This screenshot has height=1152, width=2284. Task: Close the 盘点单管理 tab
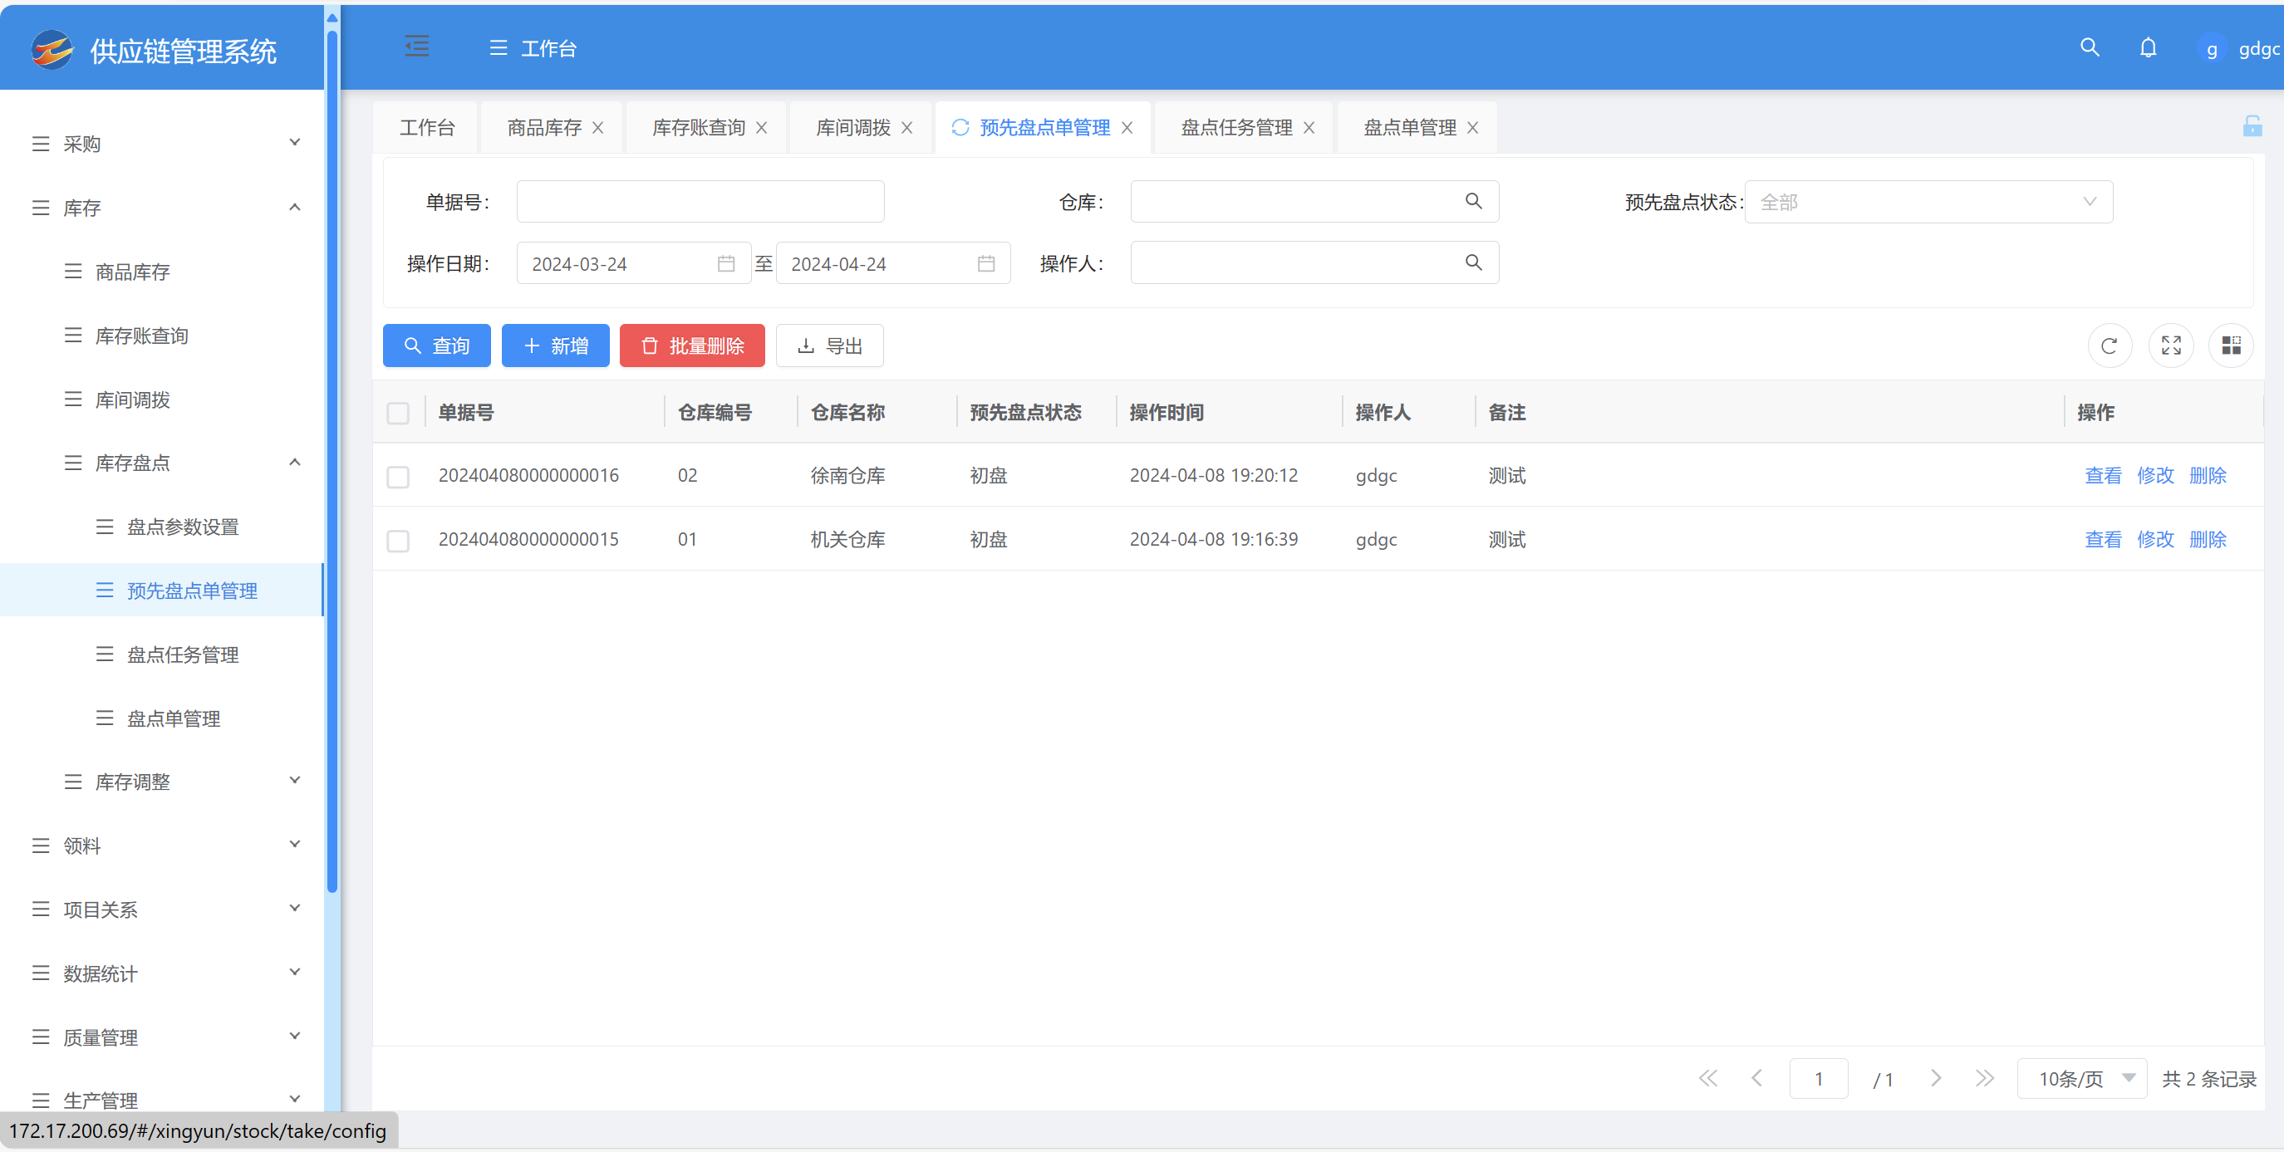coord(1471,128)
